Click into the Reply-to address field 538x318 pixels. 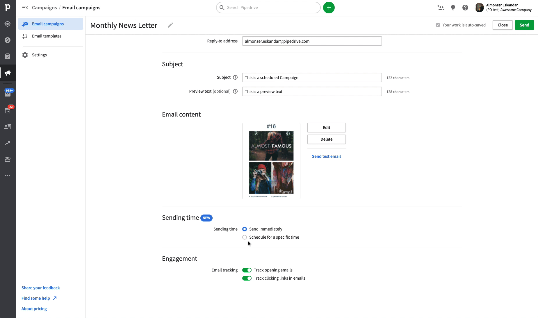coord(312,41)
